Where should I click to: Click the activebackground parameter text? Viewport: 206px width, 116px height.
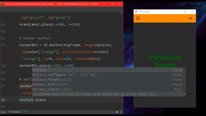pyautogui.click(x=78, y=52)
